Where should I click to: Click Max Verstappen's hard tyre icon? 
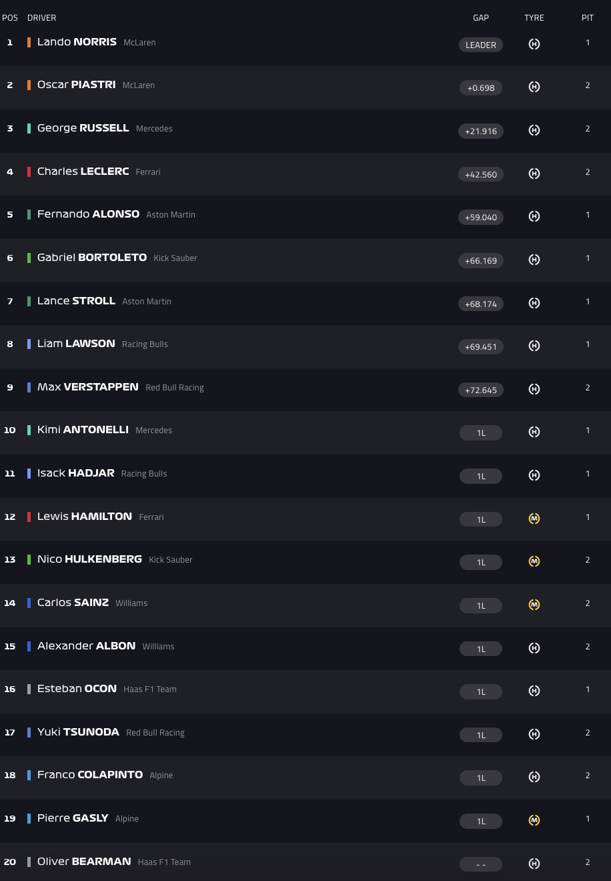(x=534, y=389)
